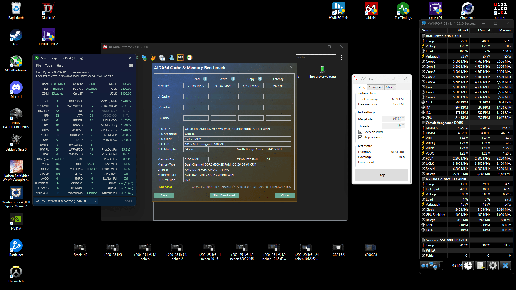
Task: Click Close button in benchmark dialog
Action: coord(284,195)
